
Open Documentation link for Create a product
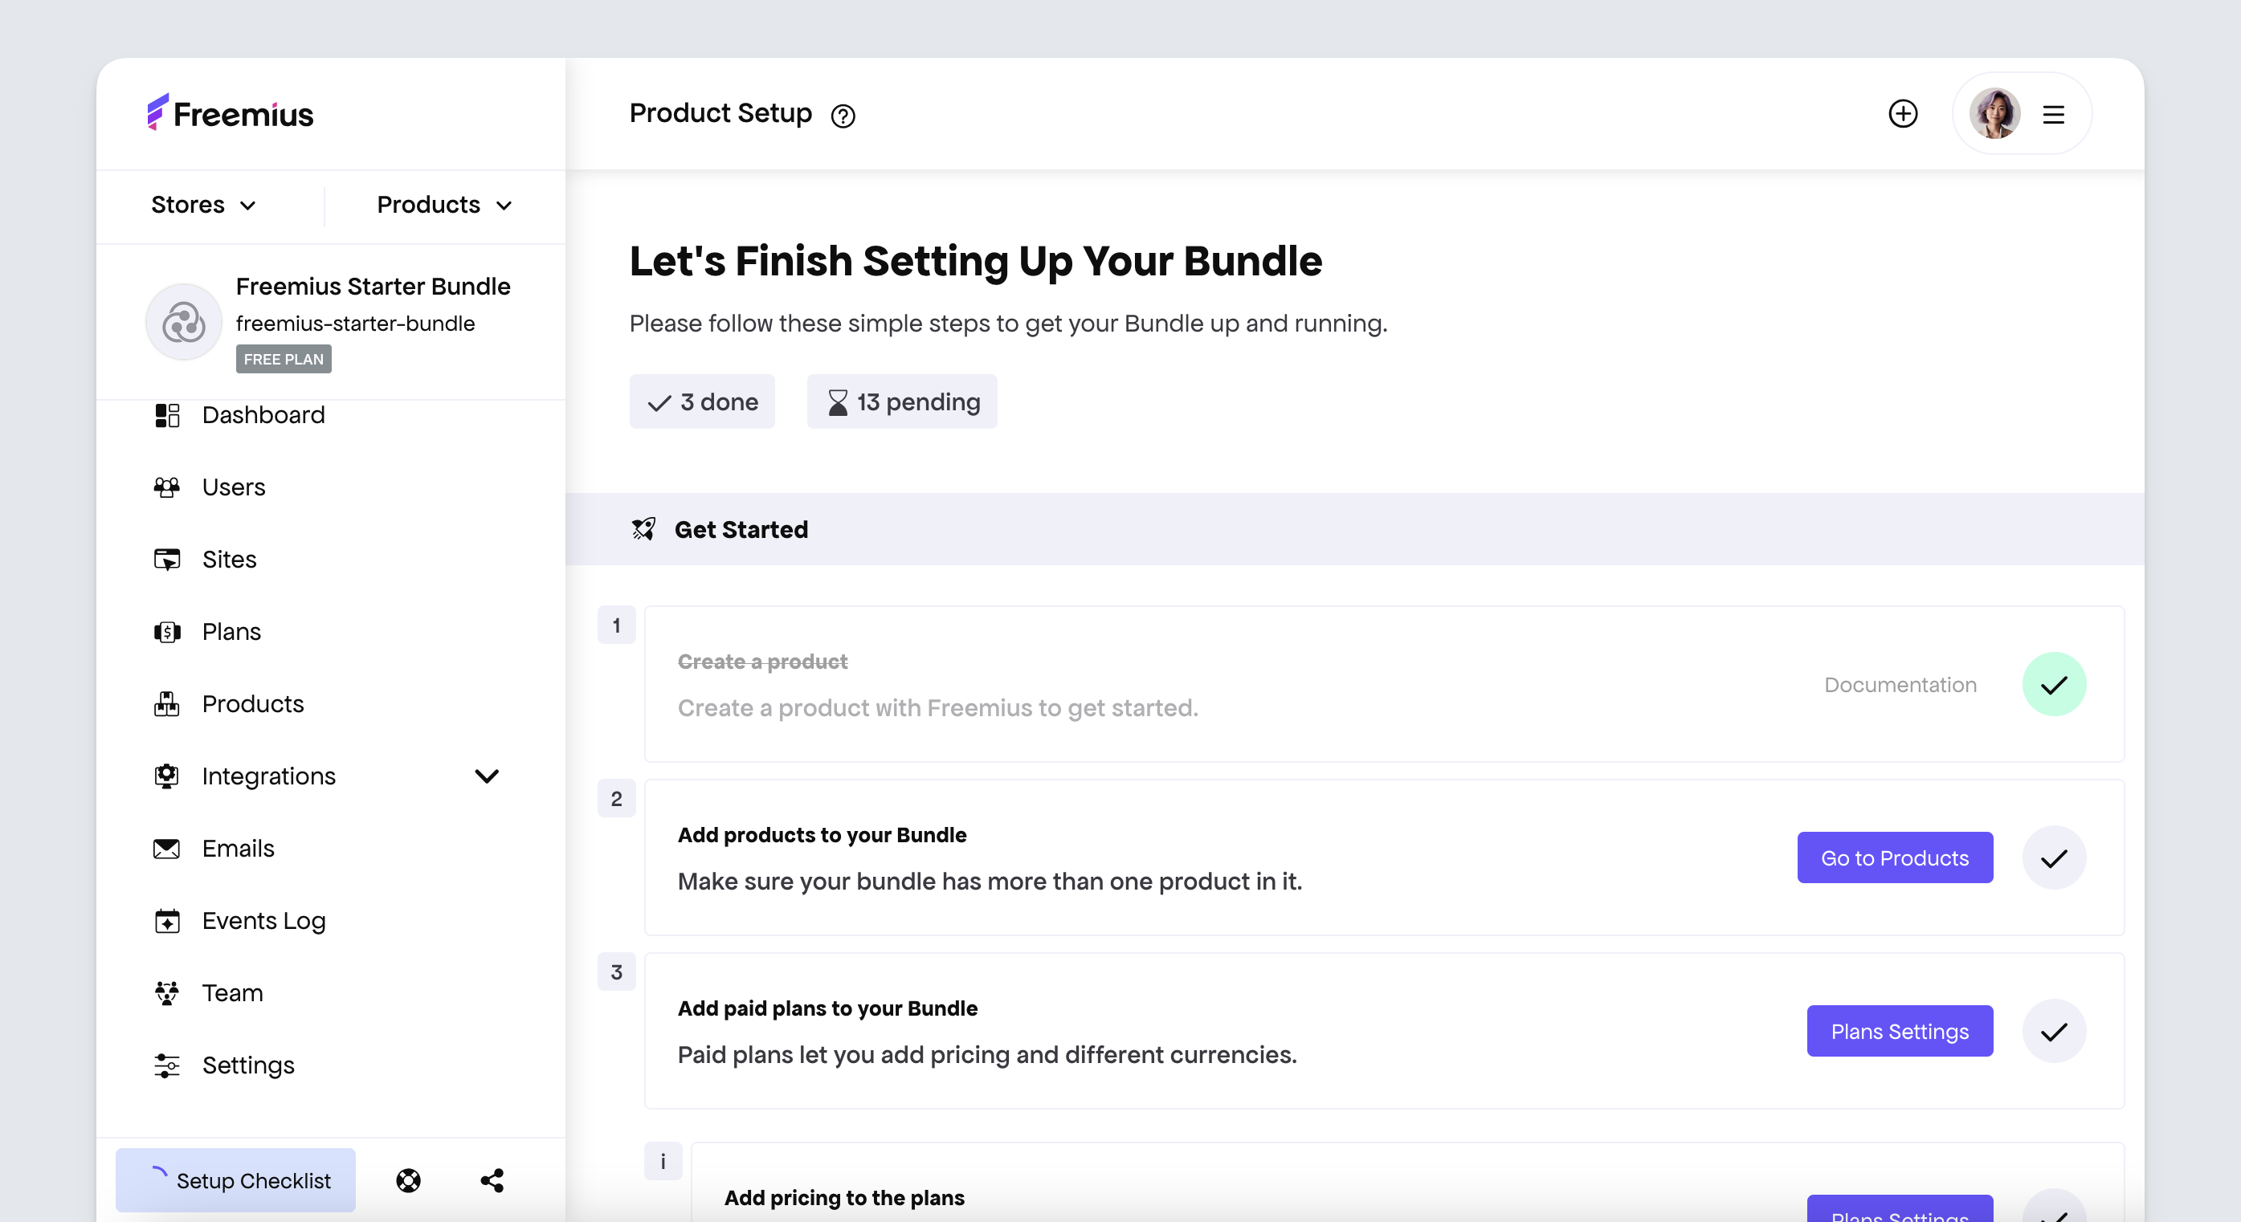tap(1901, 686)
